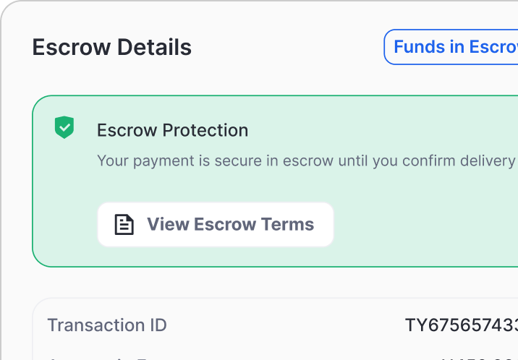The height and width of the screenshot is (360, 518).
Task: Click the Escrow Protection title text
Action: 172,130
